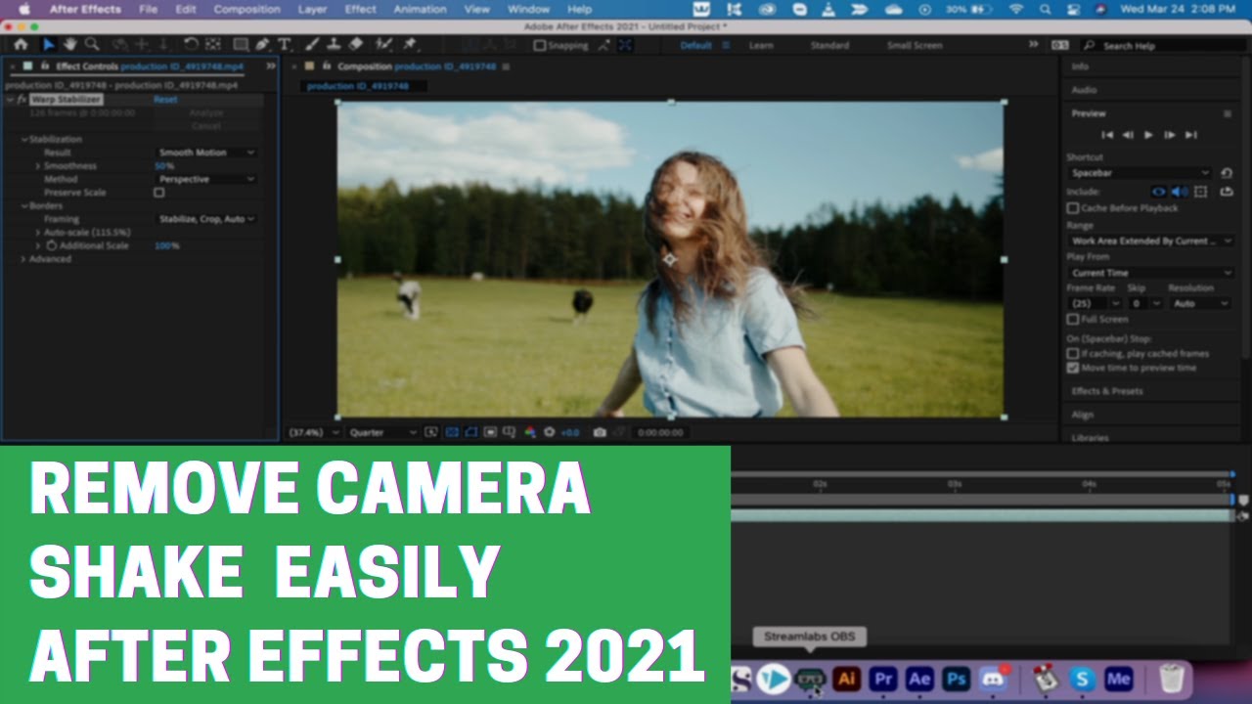Select the Rectangle shape tool

click(x=241, y=45)
